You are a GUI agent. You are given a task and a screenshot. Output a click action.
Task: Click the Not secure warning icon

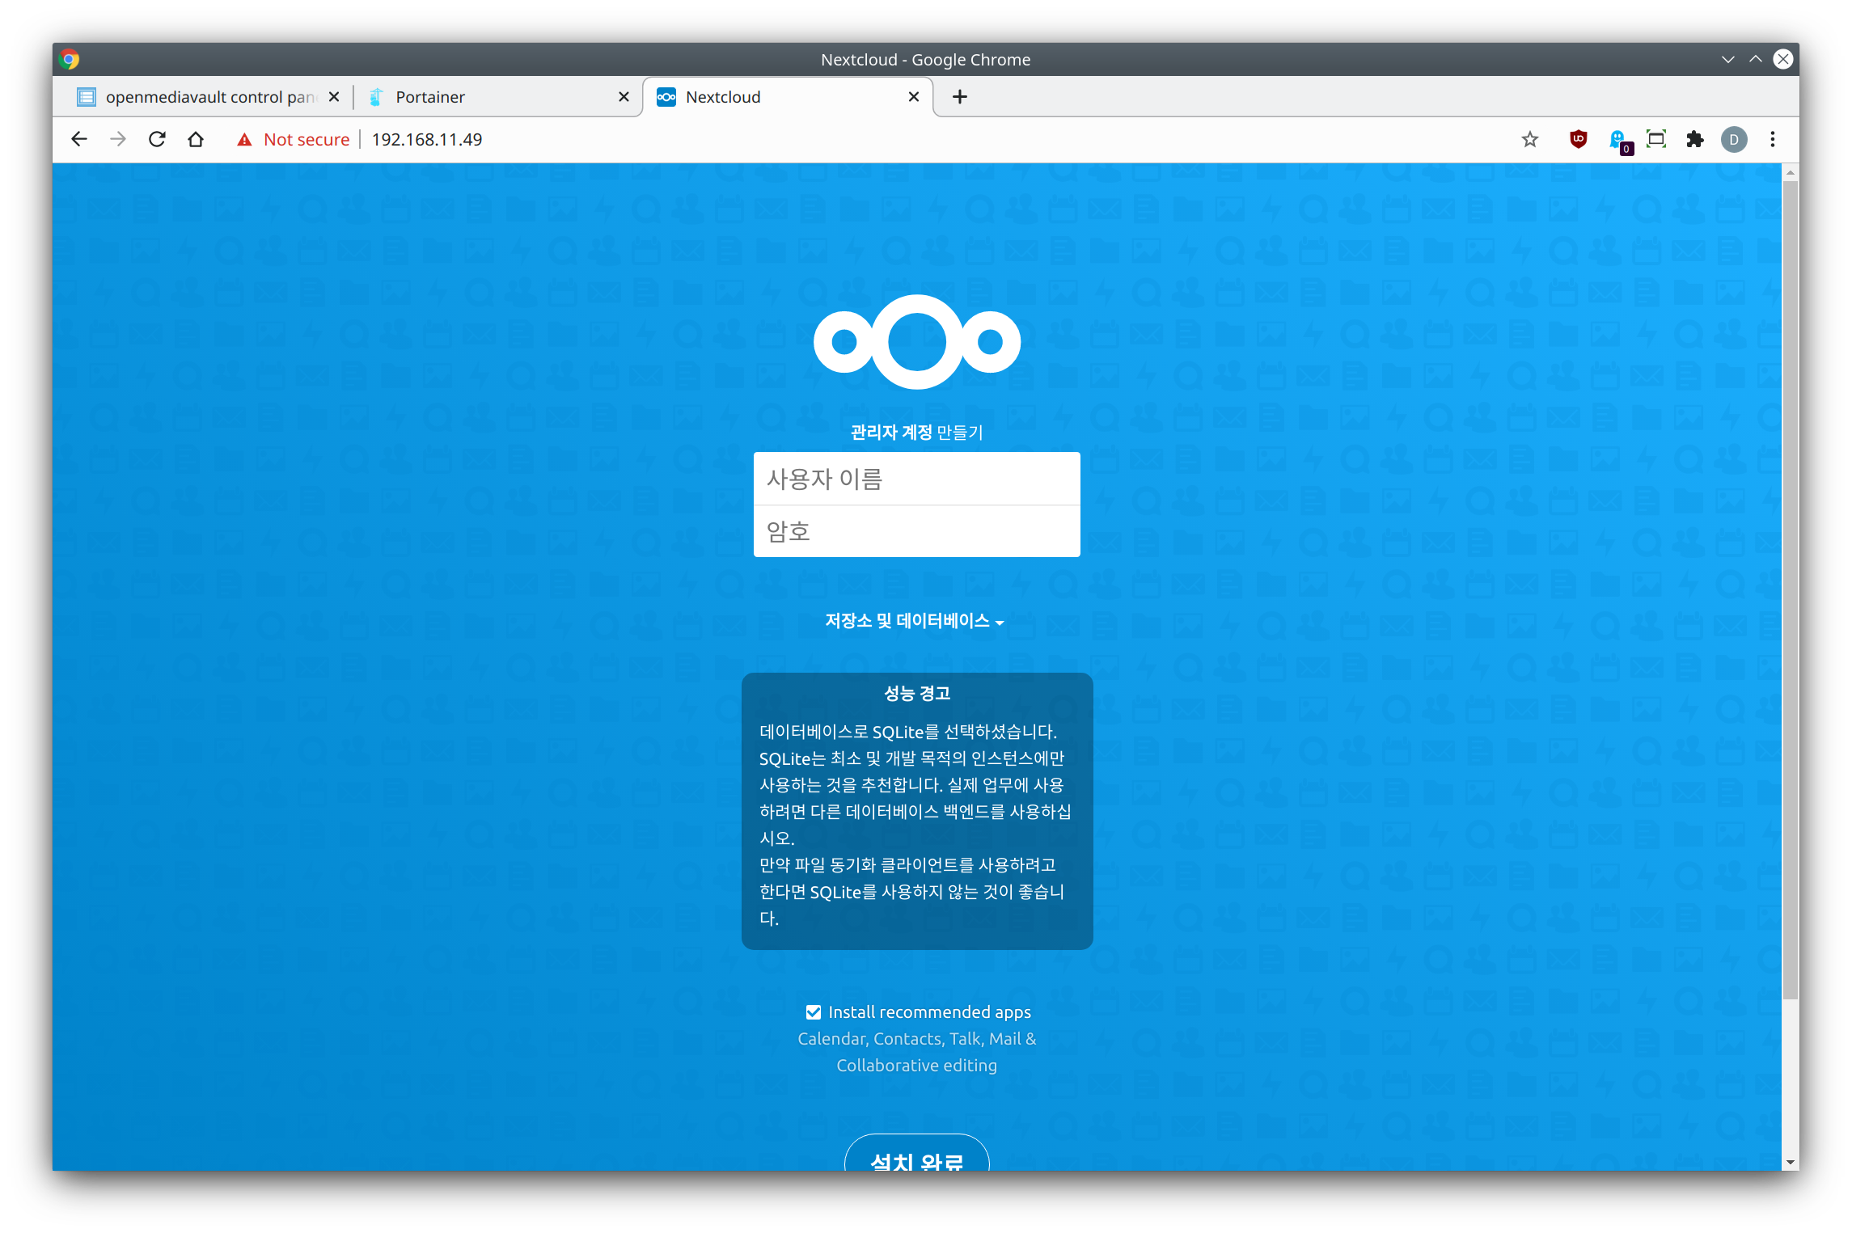[244, 139]
